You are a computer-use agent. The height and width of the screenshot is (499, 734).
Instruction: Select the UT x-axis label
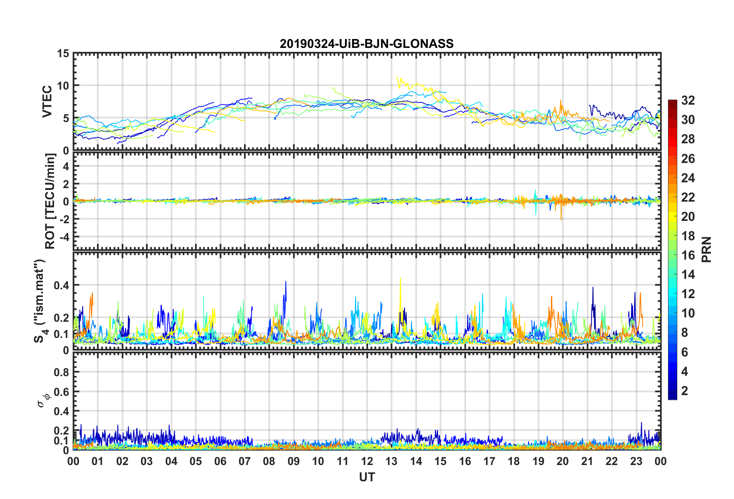point(367,477)
